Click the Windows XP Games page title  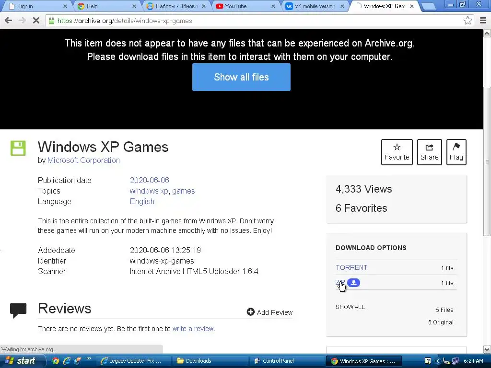[x=103, y=147]
